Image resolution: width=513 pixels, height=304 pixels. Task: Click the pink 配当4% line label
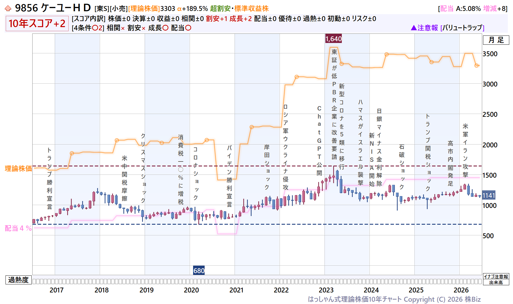18,228
